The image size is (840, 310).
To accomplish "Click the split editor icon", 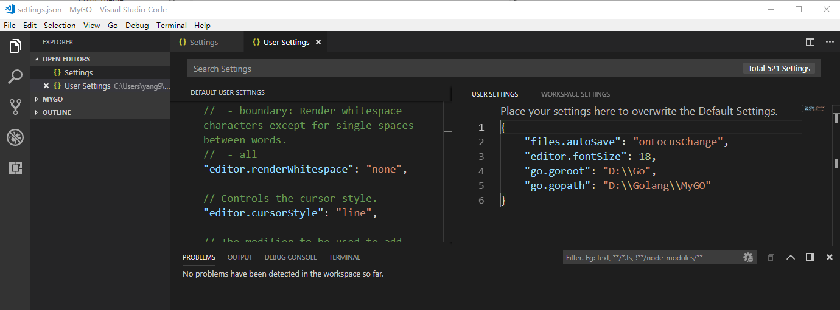I will click(810, 42).
